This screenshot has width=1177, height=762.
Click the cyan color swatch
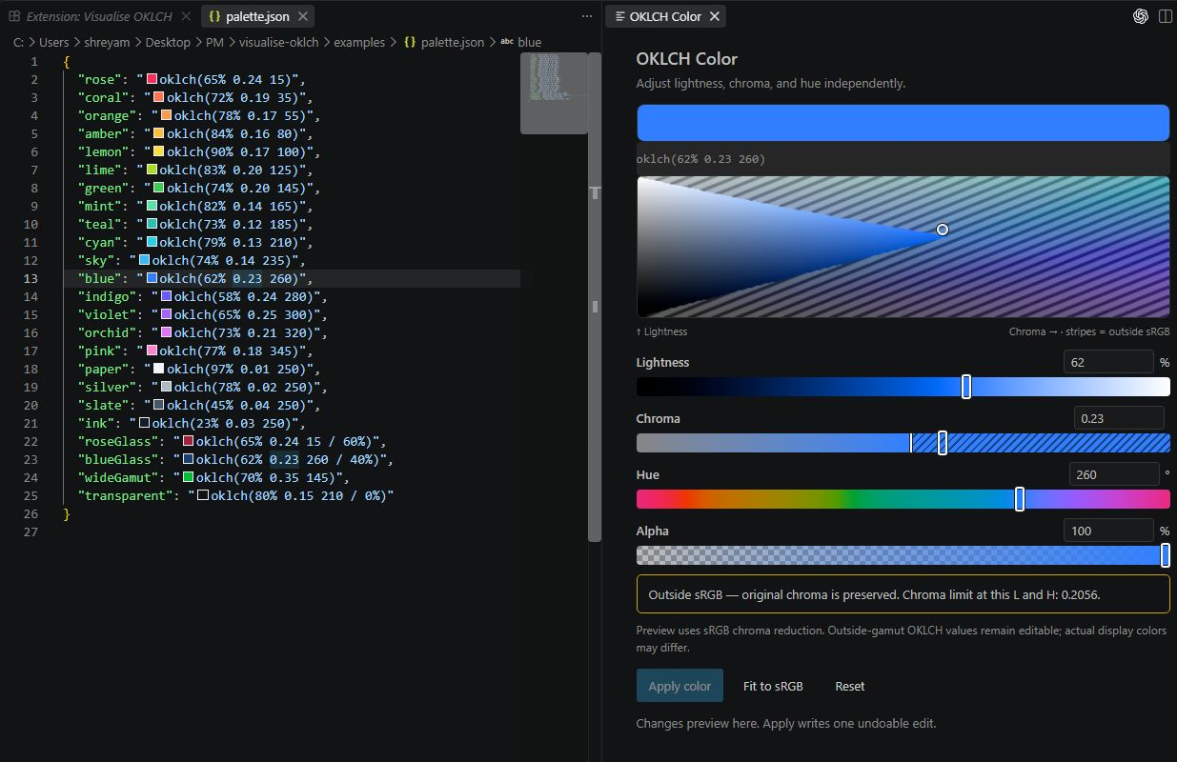click(152, 242)
